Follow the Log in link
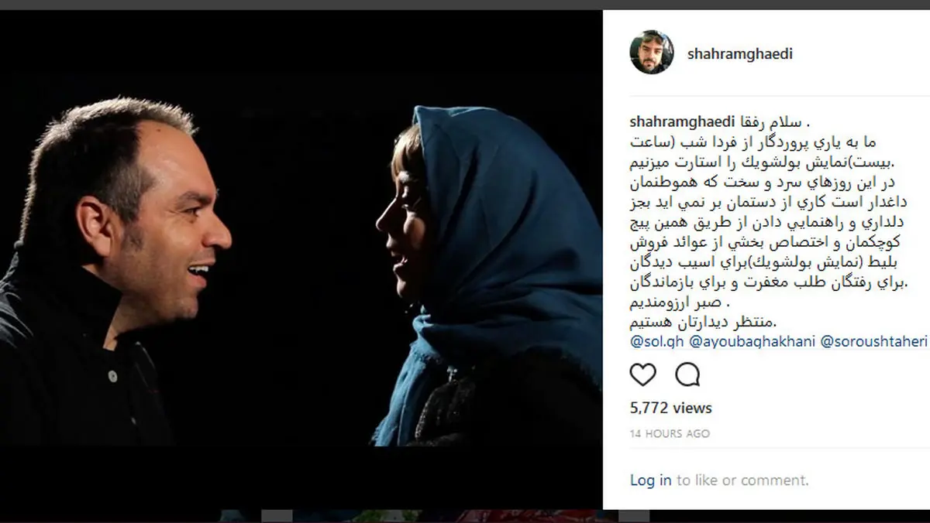Image resolution: width=930 pixels, height=523 pixels. tap(651, 480)
